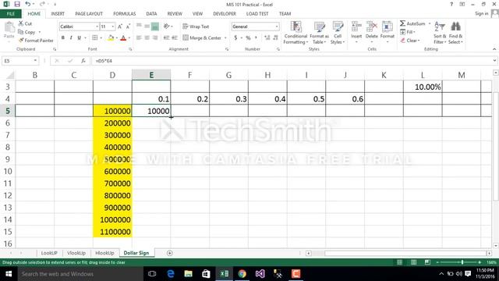Viewport: 499px width, 281px height.
Task: Click Clear eraser button
Action: [410, 41]
